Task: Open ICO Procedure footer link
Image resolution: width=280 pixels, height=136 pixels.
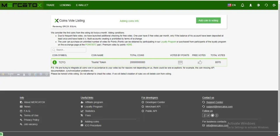Action: [93, 125]
